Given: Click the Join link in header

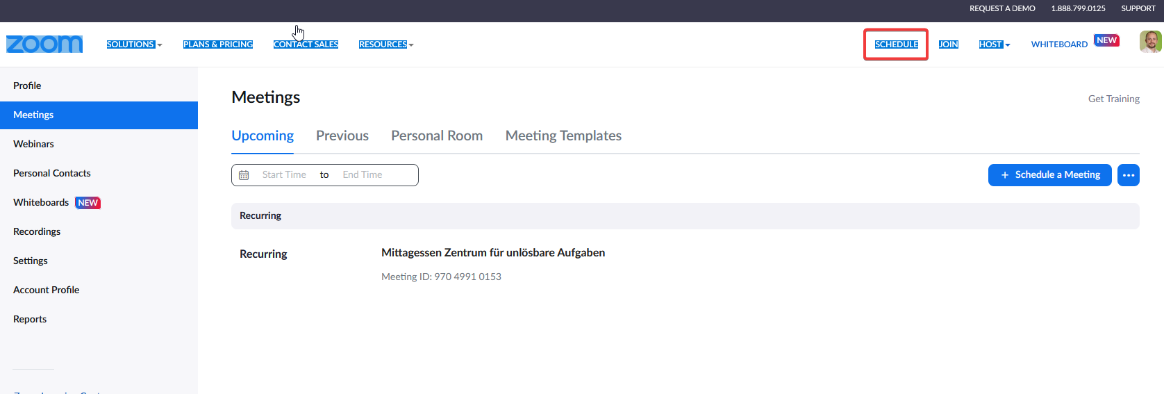Looking at the screenshot, I should [949, 44].
